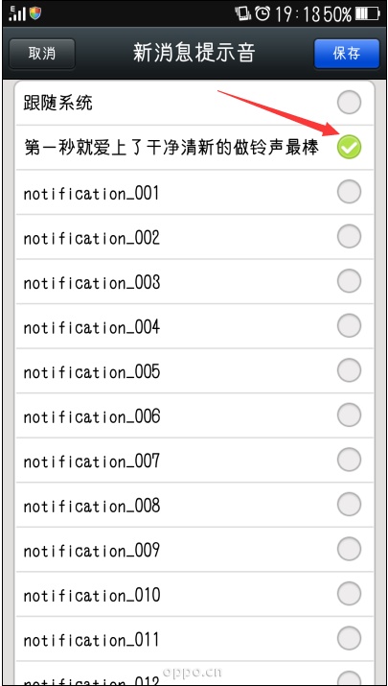Click the 取消 cancel button
388x686 pixels.
[x=42, y=54]
